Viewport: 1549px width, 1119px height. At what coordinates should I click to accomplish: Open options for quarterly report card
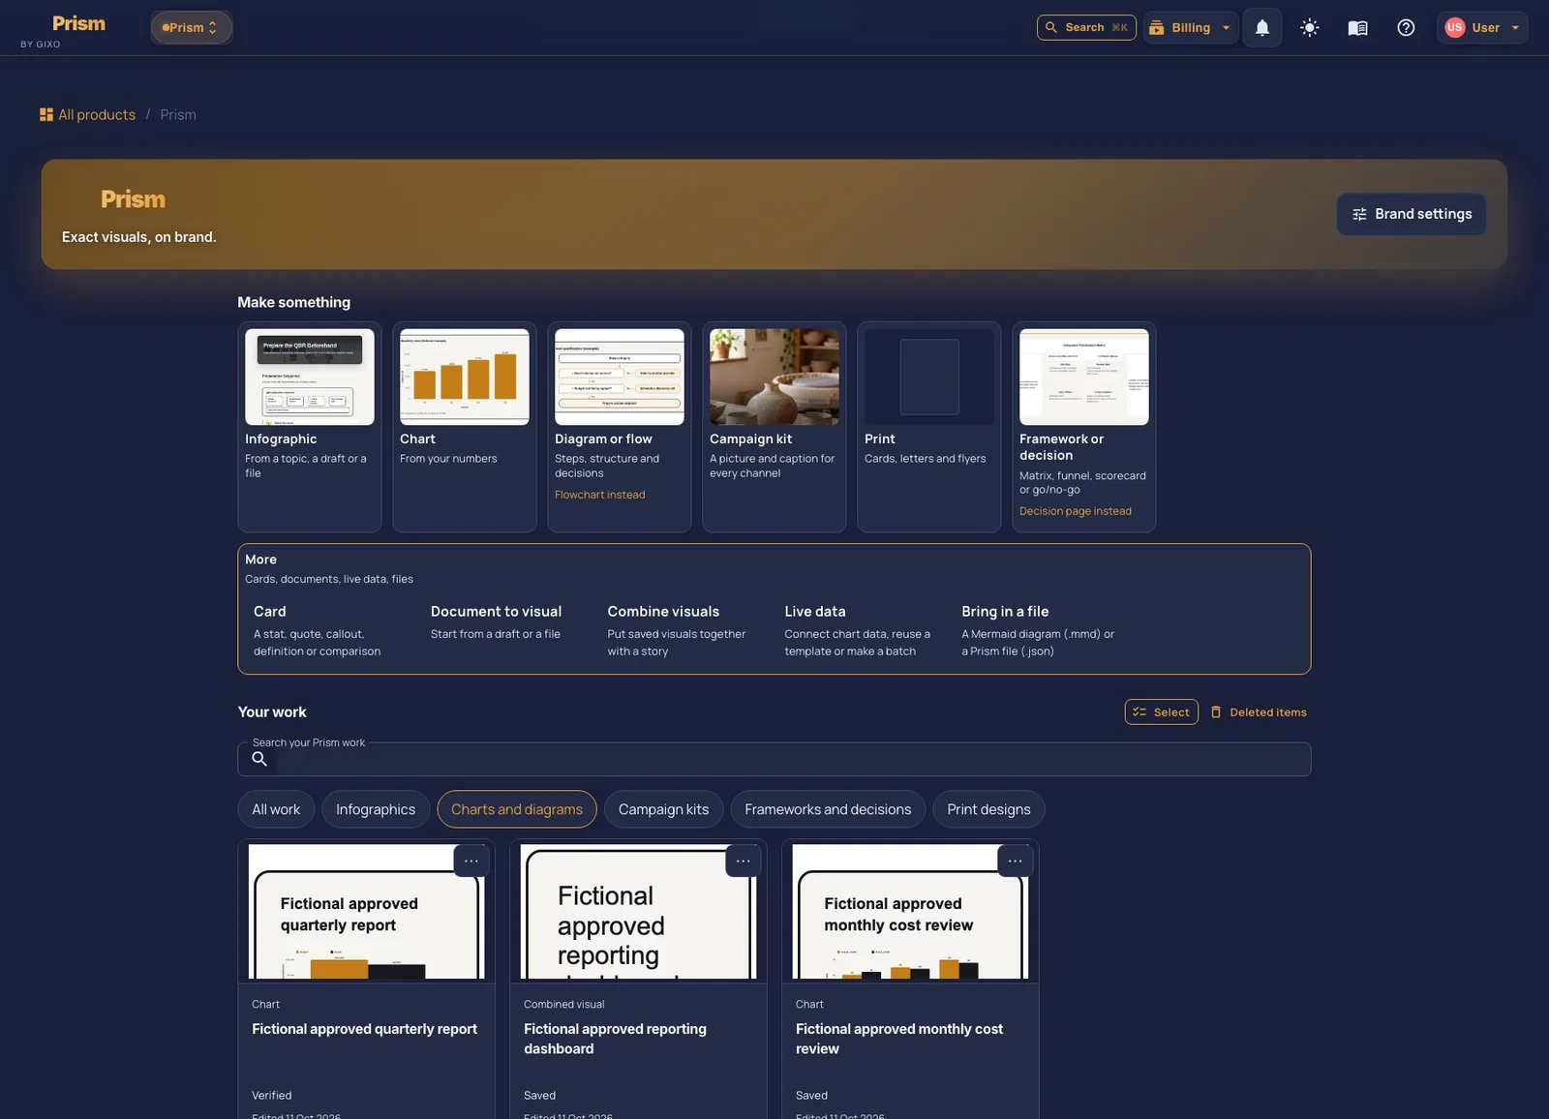point(471,861)
